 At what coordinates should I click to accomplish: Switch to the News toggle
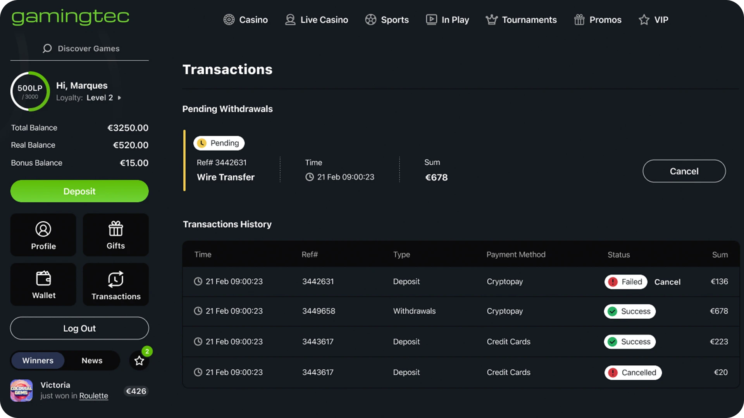(92, 360)
